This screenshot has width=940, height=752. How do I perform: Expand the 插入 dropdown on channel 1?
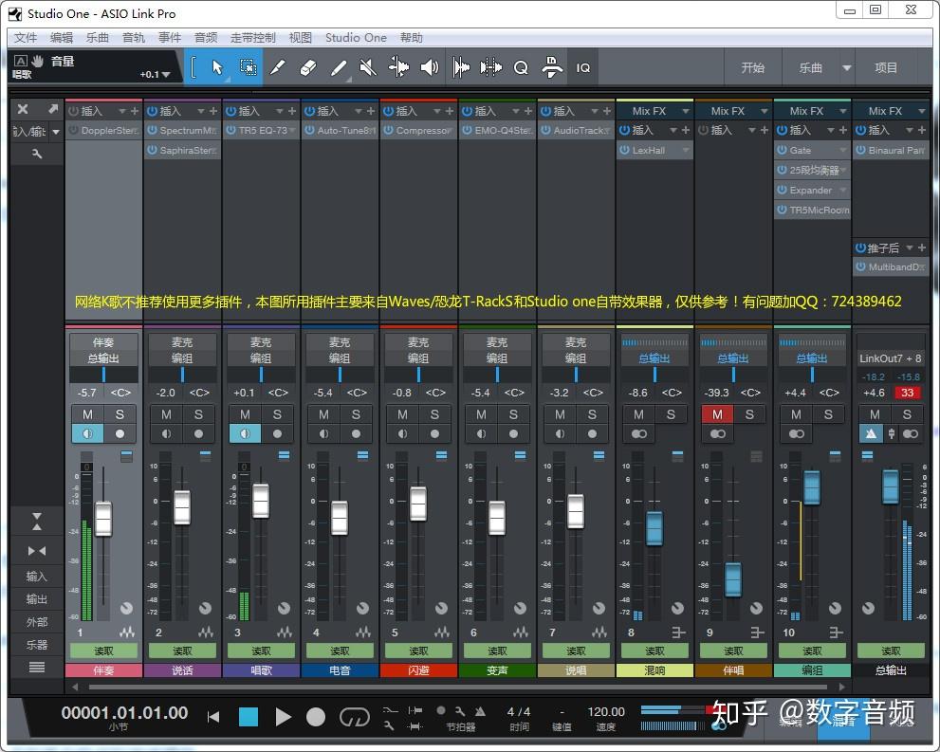(122, 111)
